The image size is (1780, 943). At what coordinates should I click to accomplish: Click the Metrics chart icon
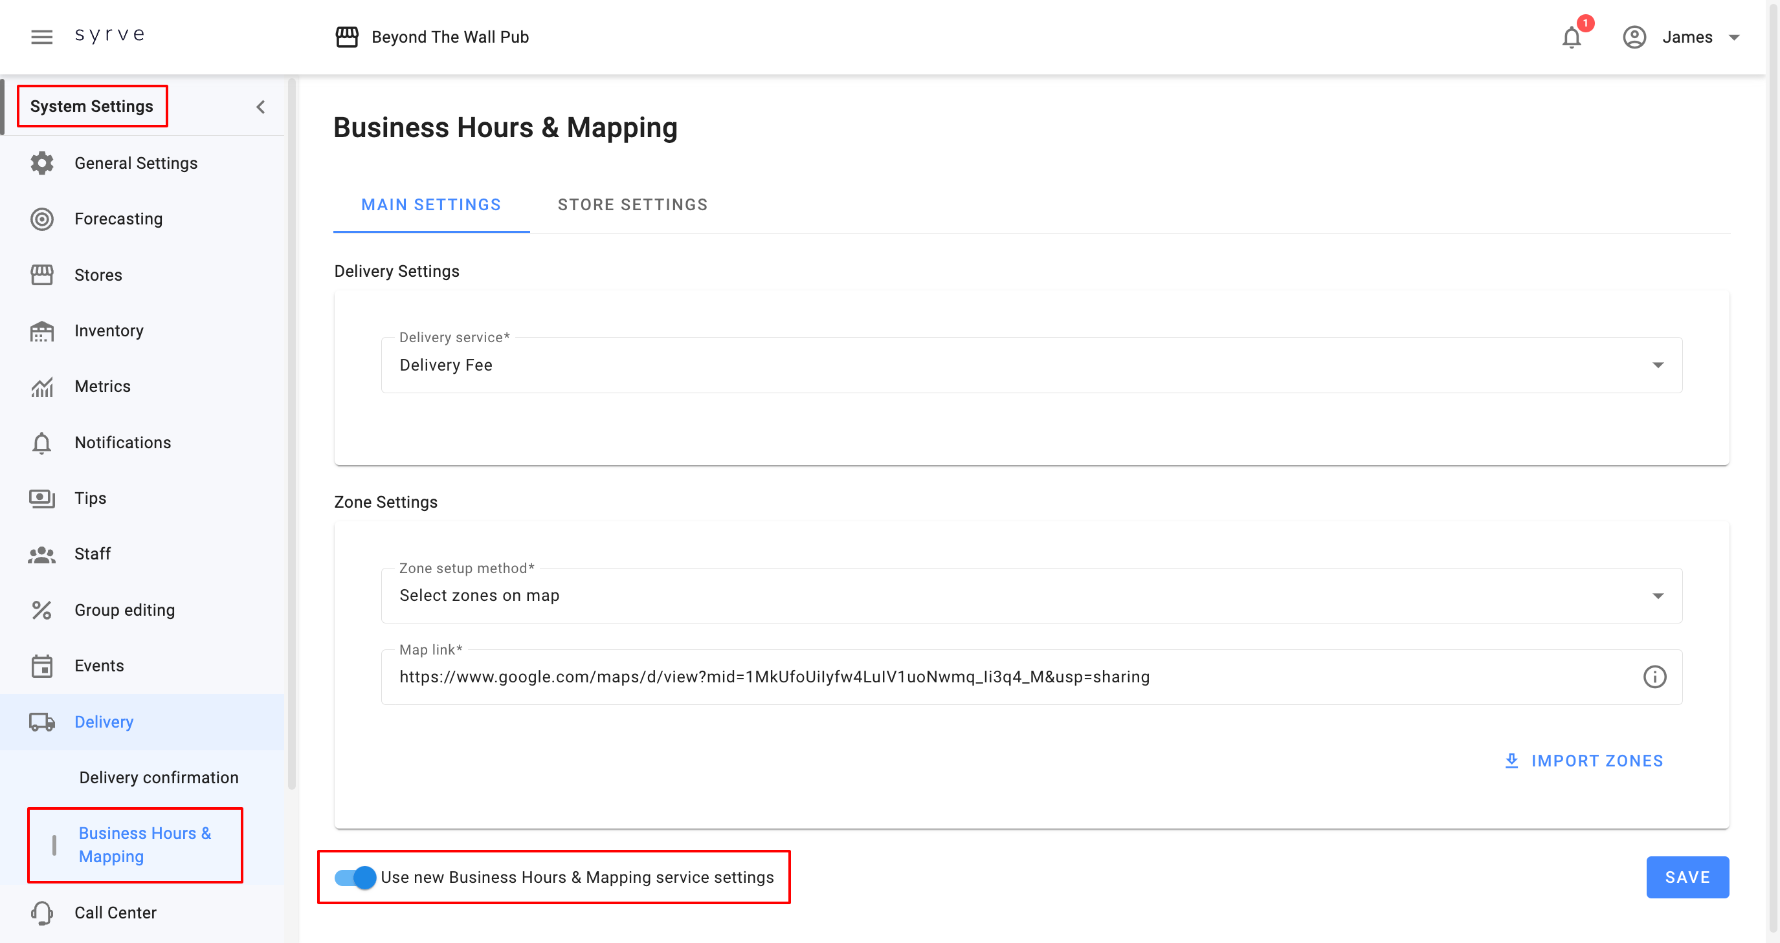[41, 387]
